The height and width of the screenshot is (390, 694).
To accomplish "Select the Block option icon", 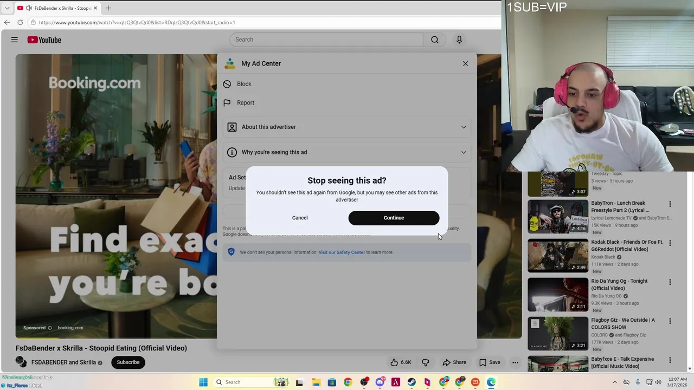I will coord(227,84).
